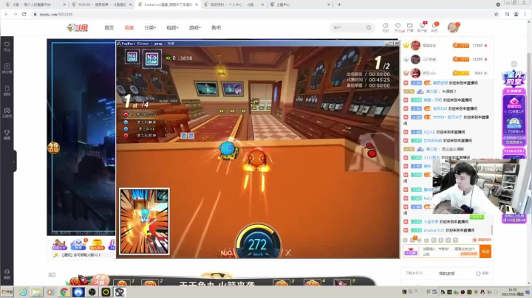Viewport: 532px width, 298px height.
Task: Click the third-ranked contributor avatar
Action: pos(415,73)
